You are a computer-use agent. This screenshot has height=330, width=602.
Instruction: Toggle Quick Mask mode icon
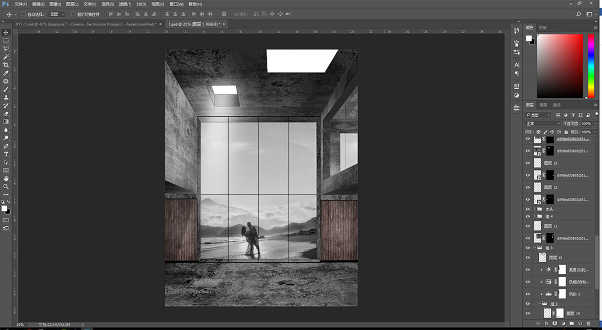pyautogui.click(x=6, y=221)
